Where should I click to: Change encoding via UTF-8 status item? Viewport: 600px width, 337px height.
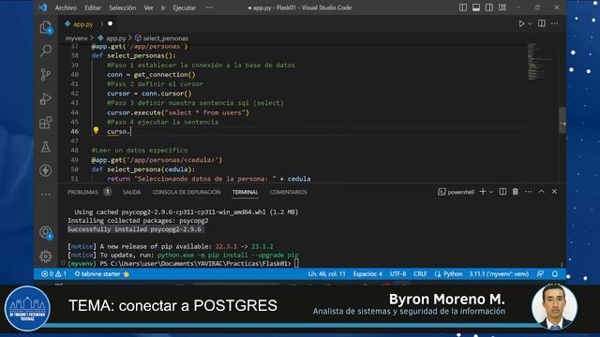tap(397, 274)
